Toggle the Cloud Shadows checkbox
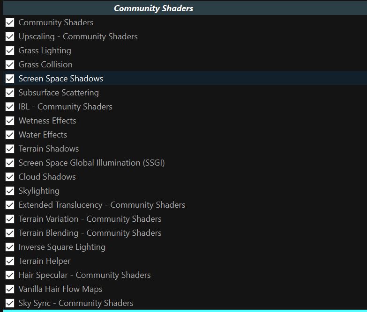The image size is (367, 312). point(10,177)
